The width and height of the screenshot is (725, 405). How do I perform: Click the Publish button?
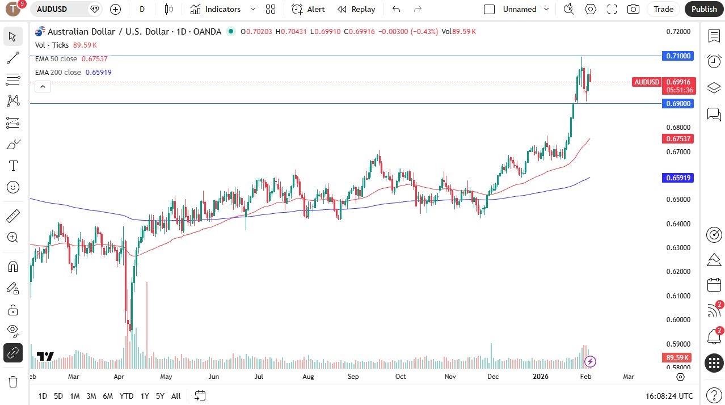pos(704,9)
